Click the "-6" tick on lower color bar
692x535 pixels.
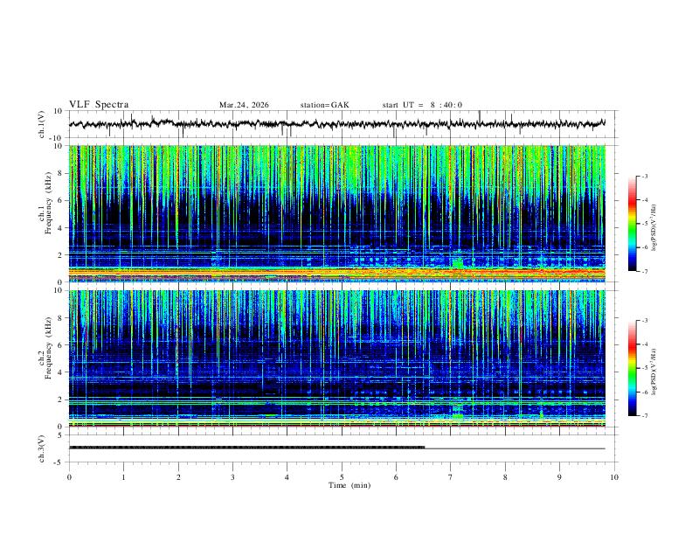[644, 392]
